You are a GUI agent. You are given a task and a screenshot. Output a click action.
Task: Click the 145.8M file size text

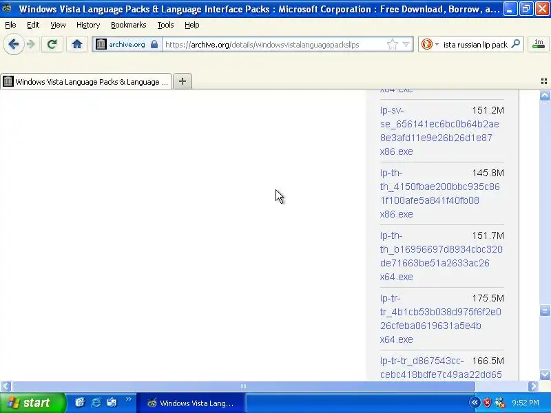tap(488, 173)
